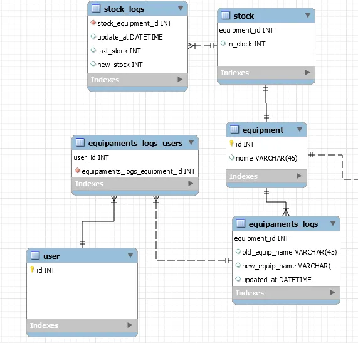Collapse the equipment table using header arrow
358x343 pixels.
click(x=300, y=129)
